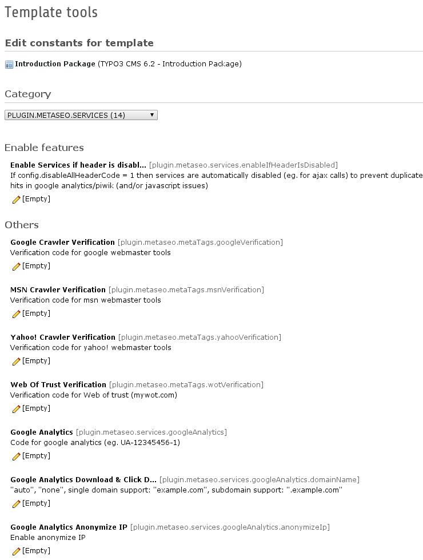Open the PLUGIN.METASEO.SERVICES category dropdown
The image size is (423, 560).
(81, 115)
